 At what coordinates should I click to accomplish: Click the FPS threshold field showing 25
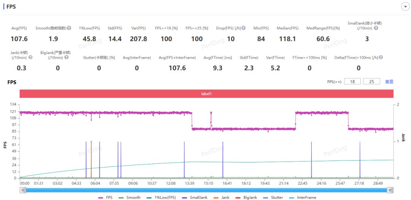coord(371,82)
